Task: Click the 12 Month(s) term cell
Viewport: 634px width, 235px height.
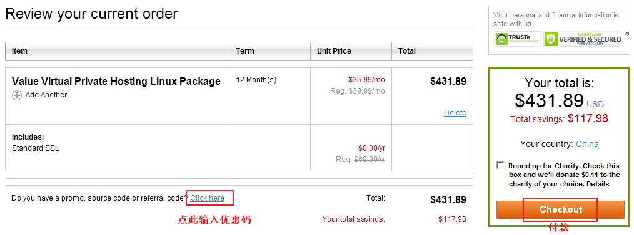Action: coord(256,79)
